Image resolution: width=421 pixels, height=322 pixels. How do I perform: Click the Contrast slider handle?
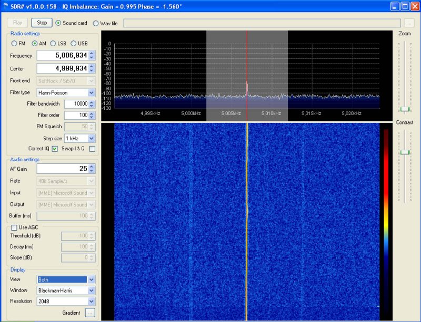405,152
